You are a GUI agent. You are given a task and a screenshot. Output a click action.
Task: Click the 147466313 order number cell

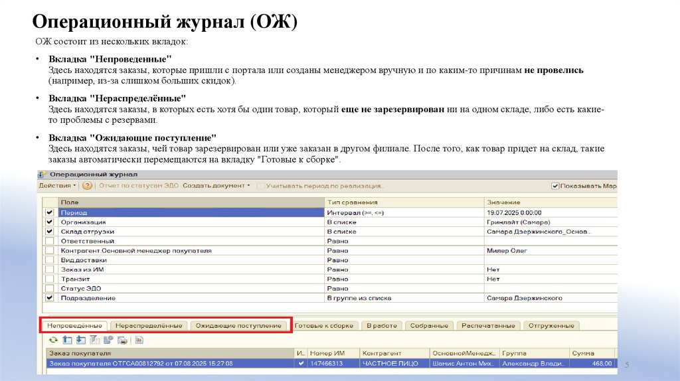pyautogui.click(x=333, y=363)
